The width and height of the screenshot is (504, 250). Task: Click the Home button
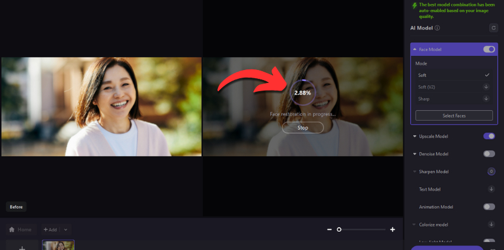[x=21, y=229]
